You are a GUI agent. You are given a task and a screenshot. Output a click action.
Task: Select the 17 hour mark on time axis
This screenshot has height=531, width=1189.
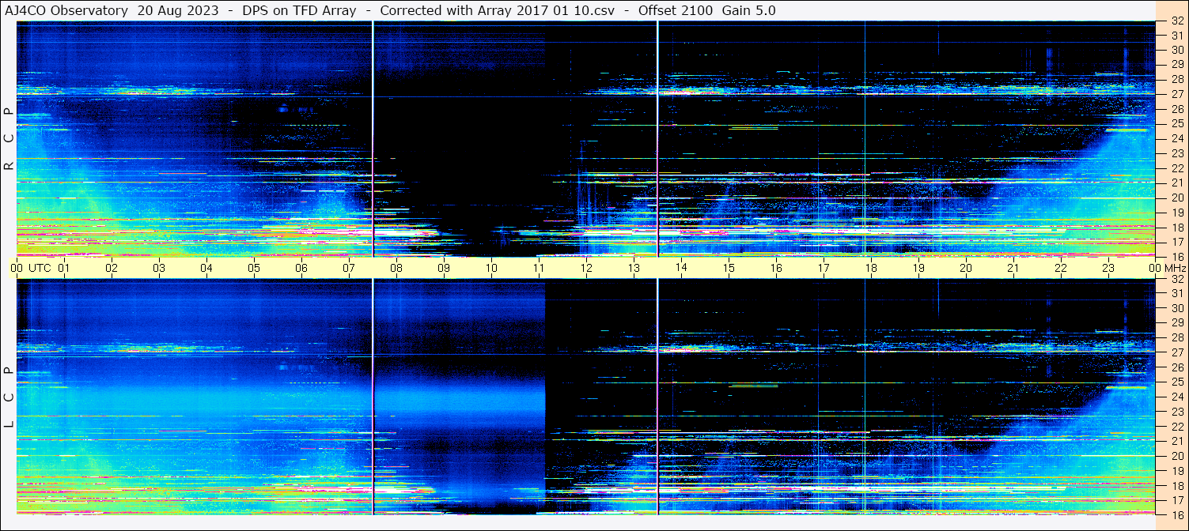coord(824,268)
